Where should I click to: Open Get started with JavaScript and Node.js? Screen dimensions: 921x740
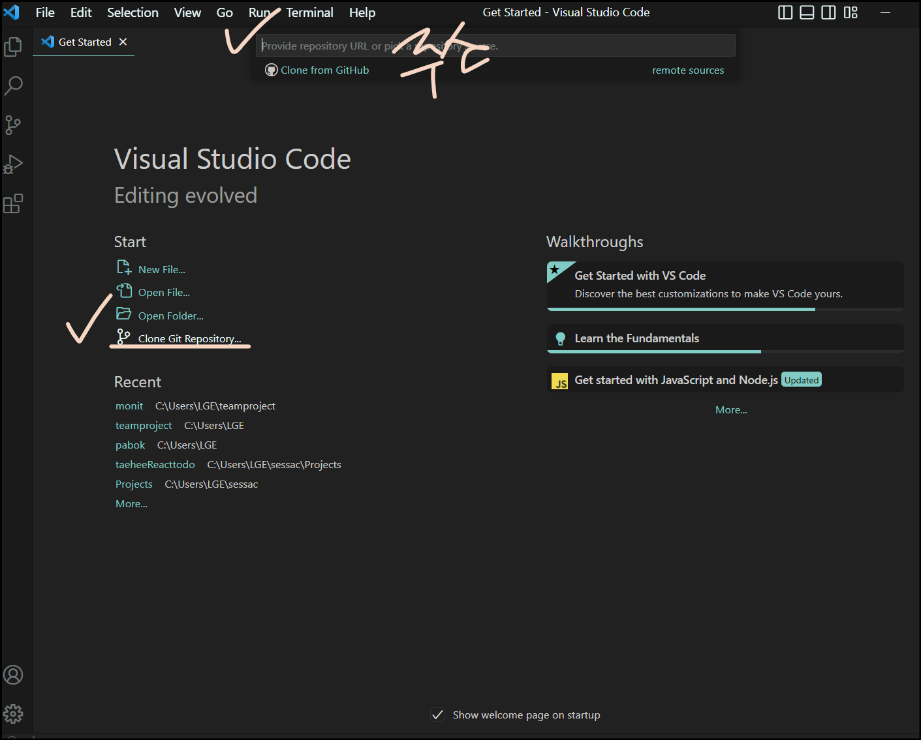point(725,379)
